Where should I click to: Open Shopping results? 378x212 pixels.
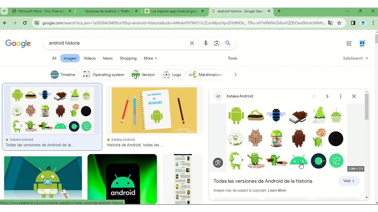coord(128,58)
